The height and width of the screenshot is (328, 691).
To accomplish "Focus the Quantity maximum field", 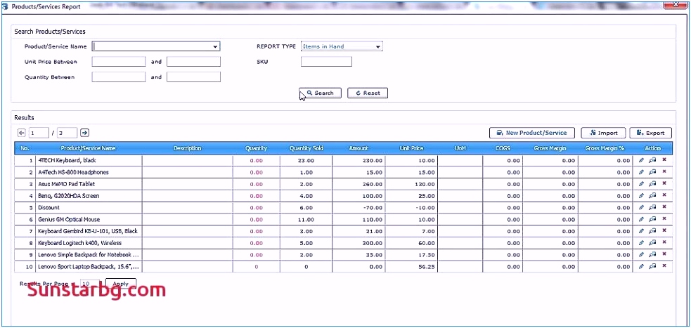I will [193, 77].
